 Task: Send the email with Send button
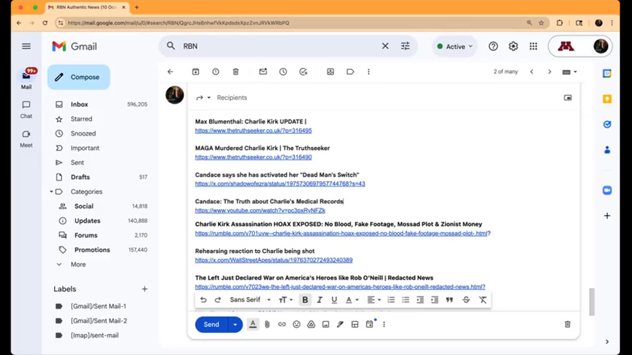tap(211, 324)
